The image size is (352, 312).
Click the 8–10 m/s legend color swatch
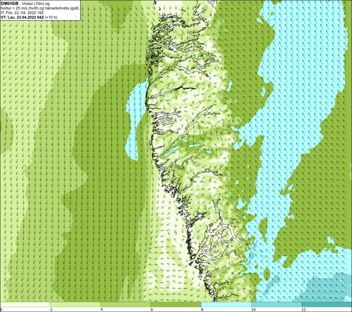coord(226,305)
